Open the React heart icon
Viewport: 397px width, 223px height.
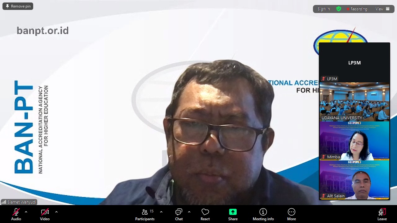(205, 212)
